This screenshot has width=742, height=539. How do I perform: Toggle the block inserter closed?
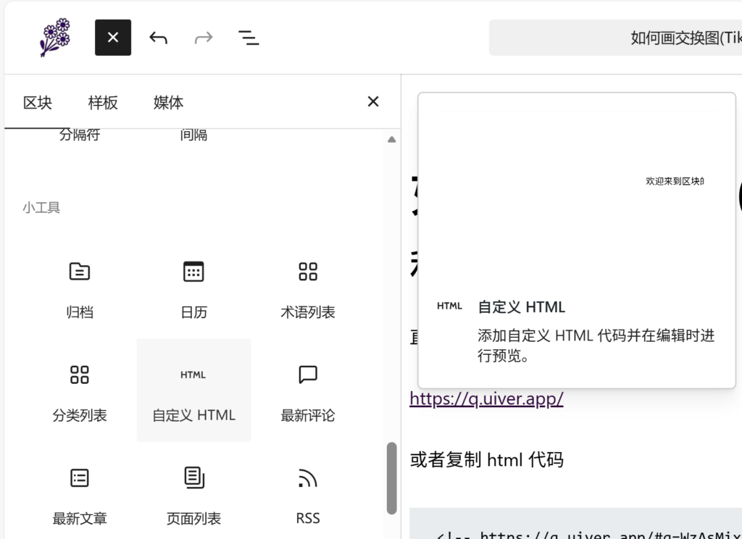(113, 38)
